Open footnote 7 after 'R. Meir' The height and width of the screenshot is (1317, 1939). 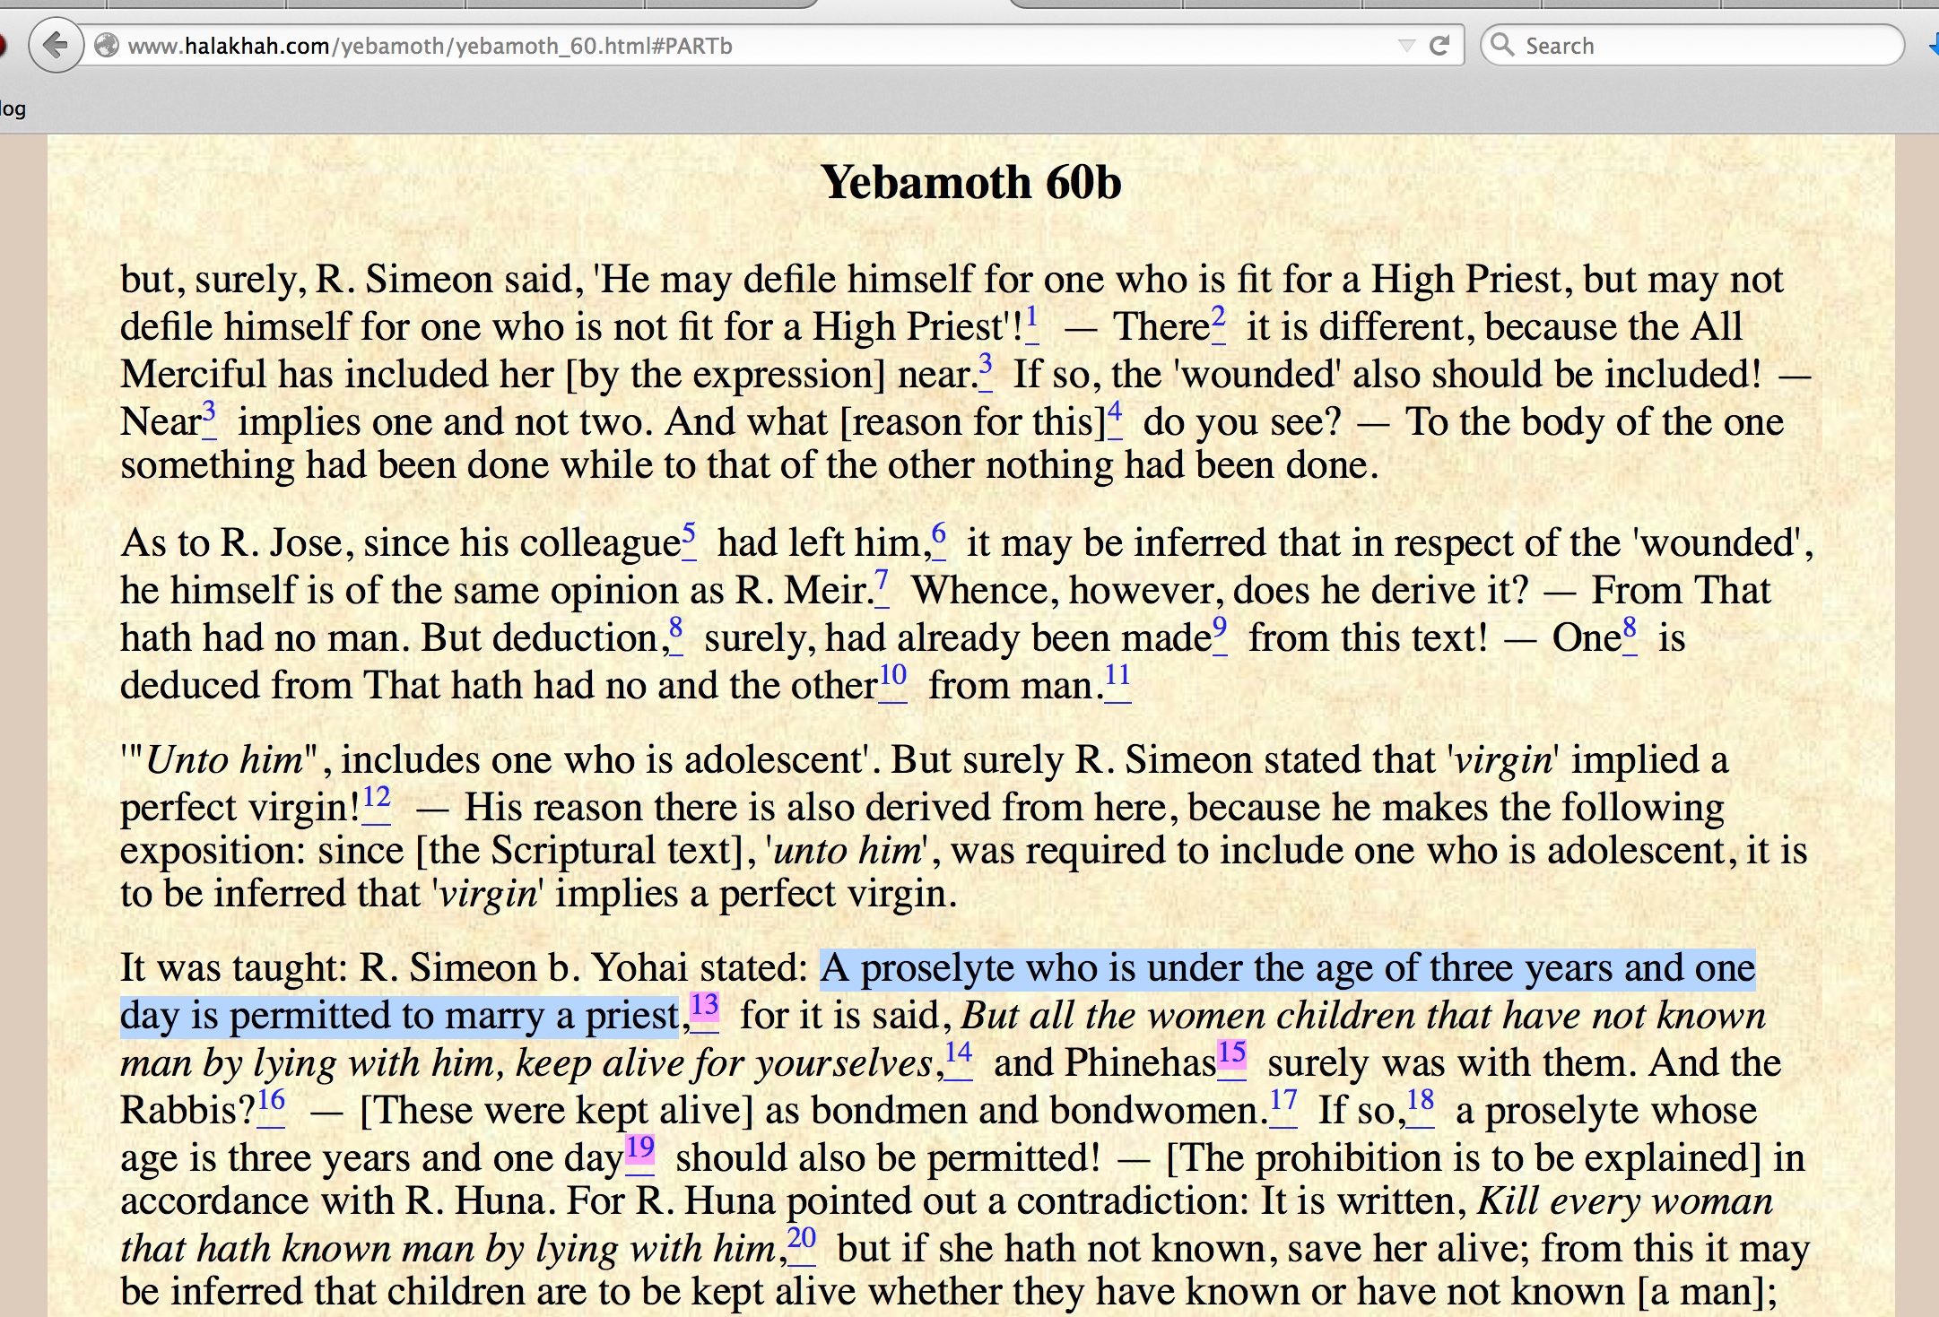pos(882,583)
